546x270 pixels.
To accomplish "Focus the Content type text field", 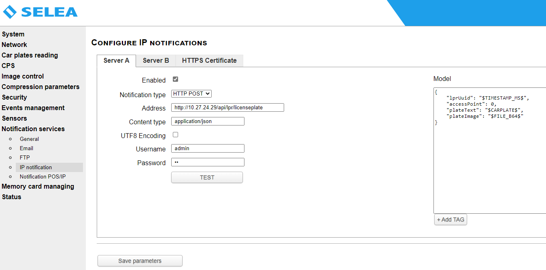I will coord(208,121).
